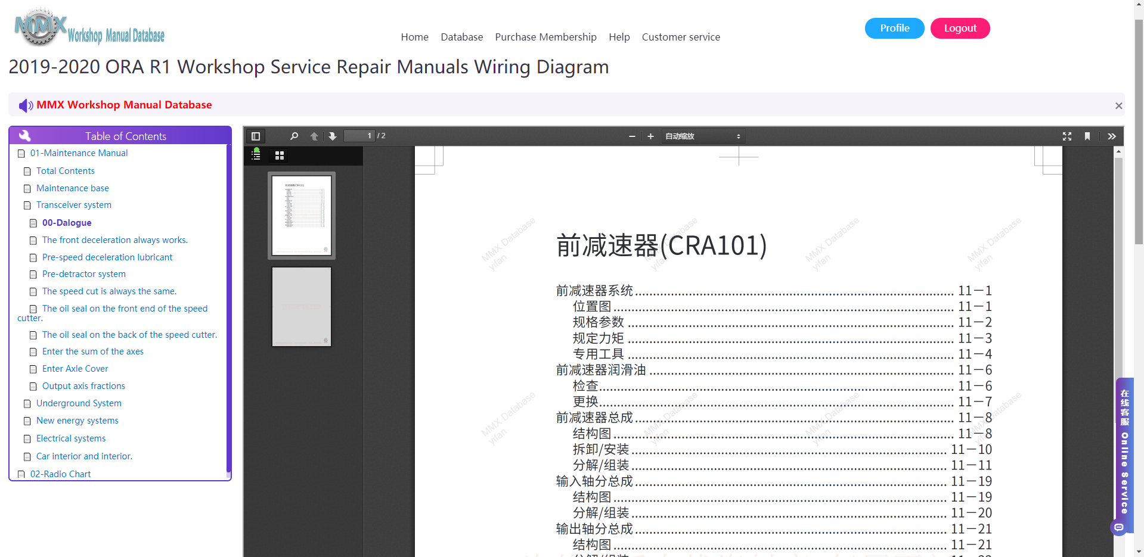Viewport: 1144px width, 557px height.
Task: Open New energy systems entry
Action: (77, 421)
